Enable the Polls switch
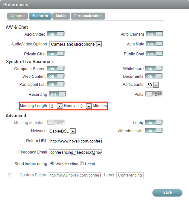189x203 pixels. tap(154, 94)
